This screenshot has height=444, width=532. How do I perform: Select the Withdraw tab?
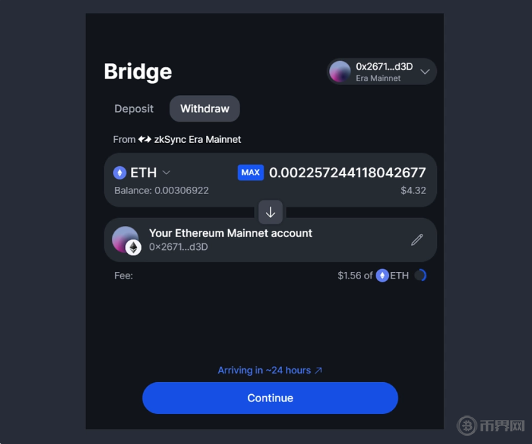205,108
